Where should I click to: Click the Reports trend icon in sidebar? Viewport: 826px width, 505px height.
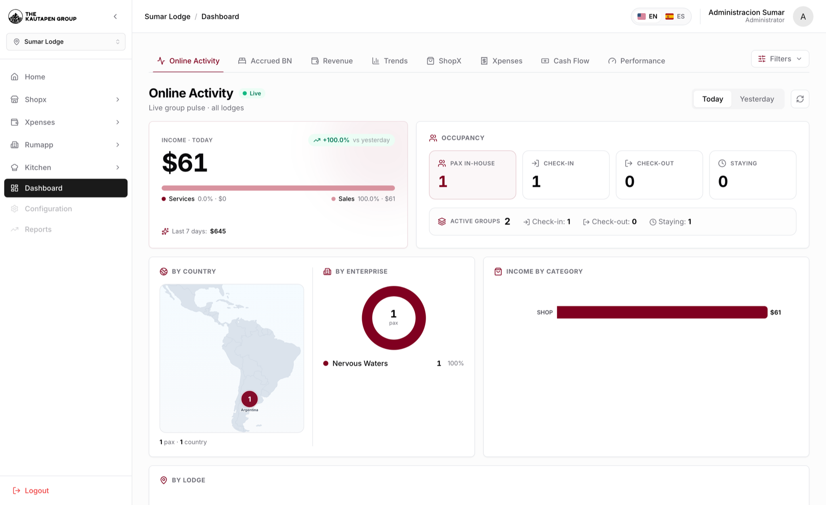pyautogui.click(x=15, y=229)
